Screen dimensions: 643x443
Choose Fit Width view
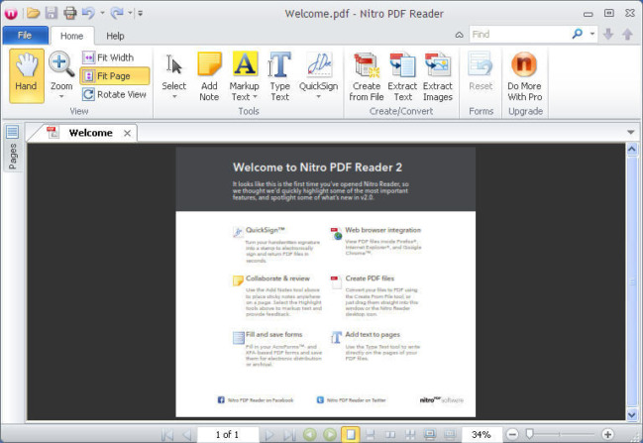click(109, 57)
